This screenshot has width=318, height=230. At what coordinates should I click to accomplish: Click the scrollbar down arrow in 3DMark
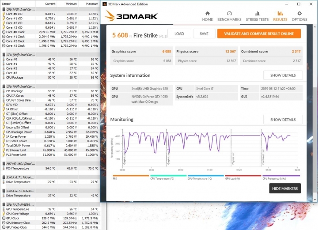click(314, 200)
